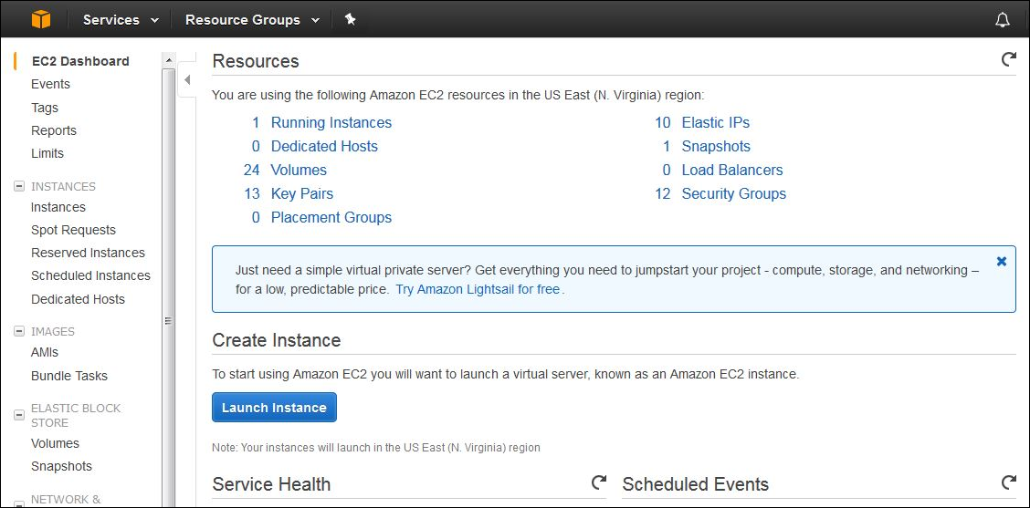Viewport: 1030px width, 508px height.
Task: Refresh the Resources section
Action: pos(1008,59)
